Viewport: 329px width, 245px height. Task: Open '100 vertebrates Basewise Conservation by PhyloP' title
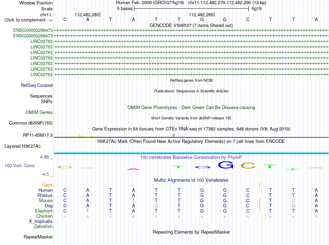[191, 157]
